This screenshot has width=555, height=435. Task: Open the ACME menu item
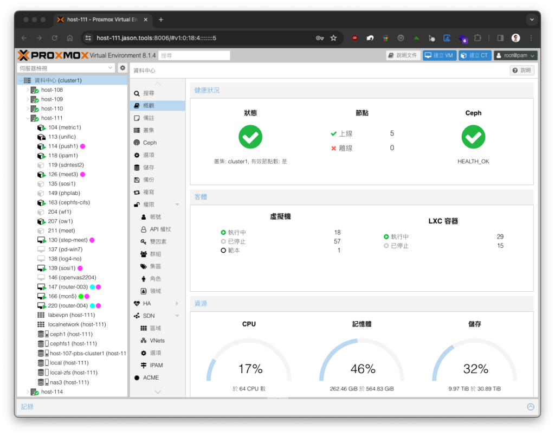point(158,378)
